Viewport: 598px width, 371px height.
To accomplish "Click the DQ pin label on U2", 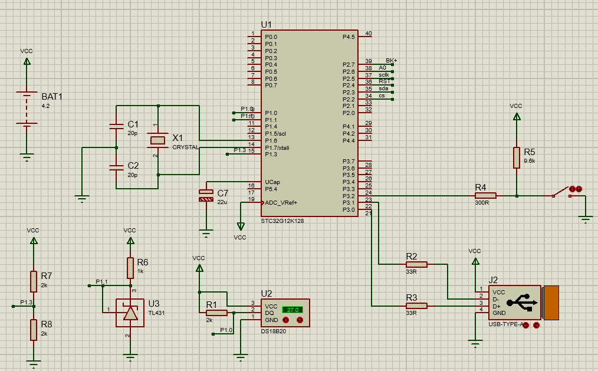I will pyautogui.click(x=270, y=313).
